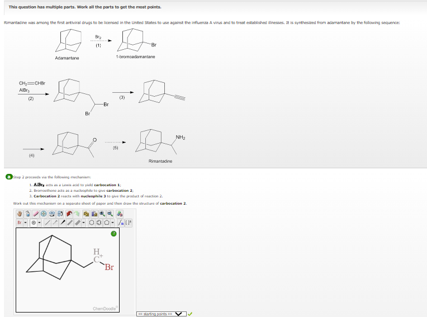Click the copy icon in ChemDoodle toolbar
Image resolution: width=427 pixels, height=317 pixels.
pyautogui.click(x=86, y=214)
